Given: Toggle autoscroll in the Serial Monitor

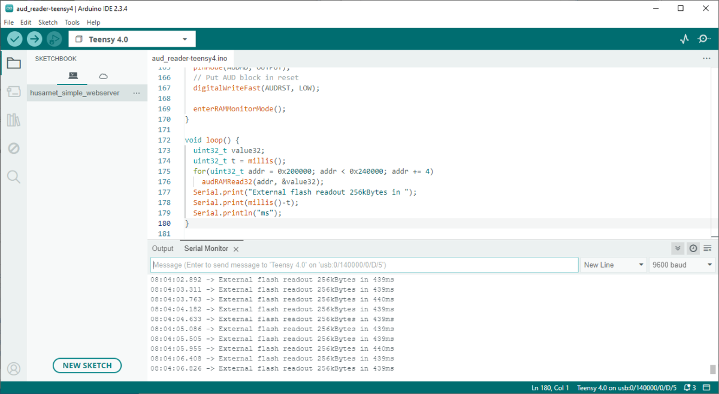Looking at the screenshot, I should pyautogui.click(x=678, y=248).
